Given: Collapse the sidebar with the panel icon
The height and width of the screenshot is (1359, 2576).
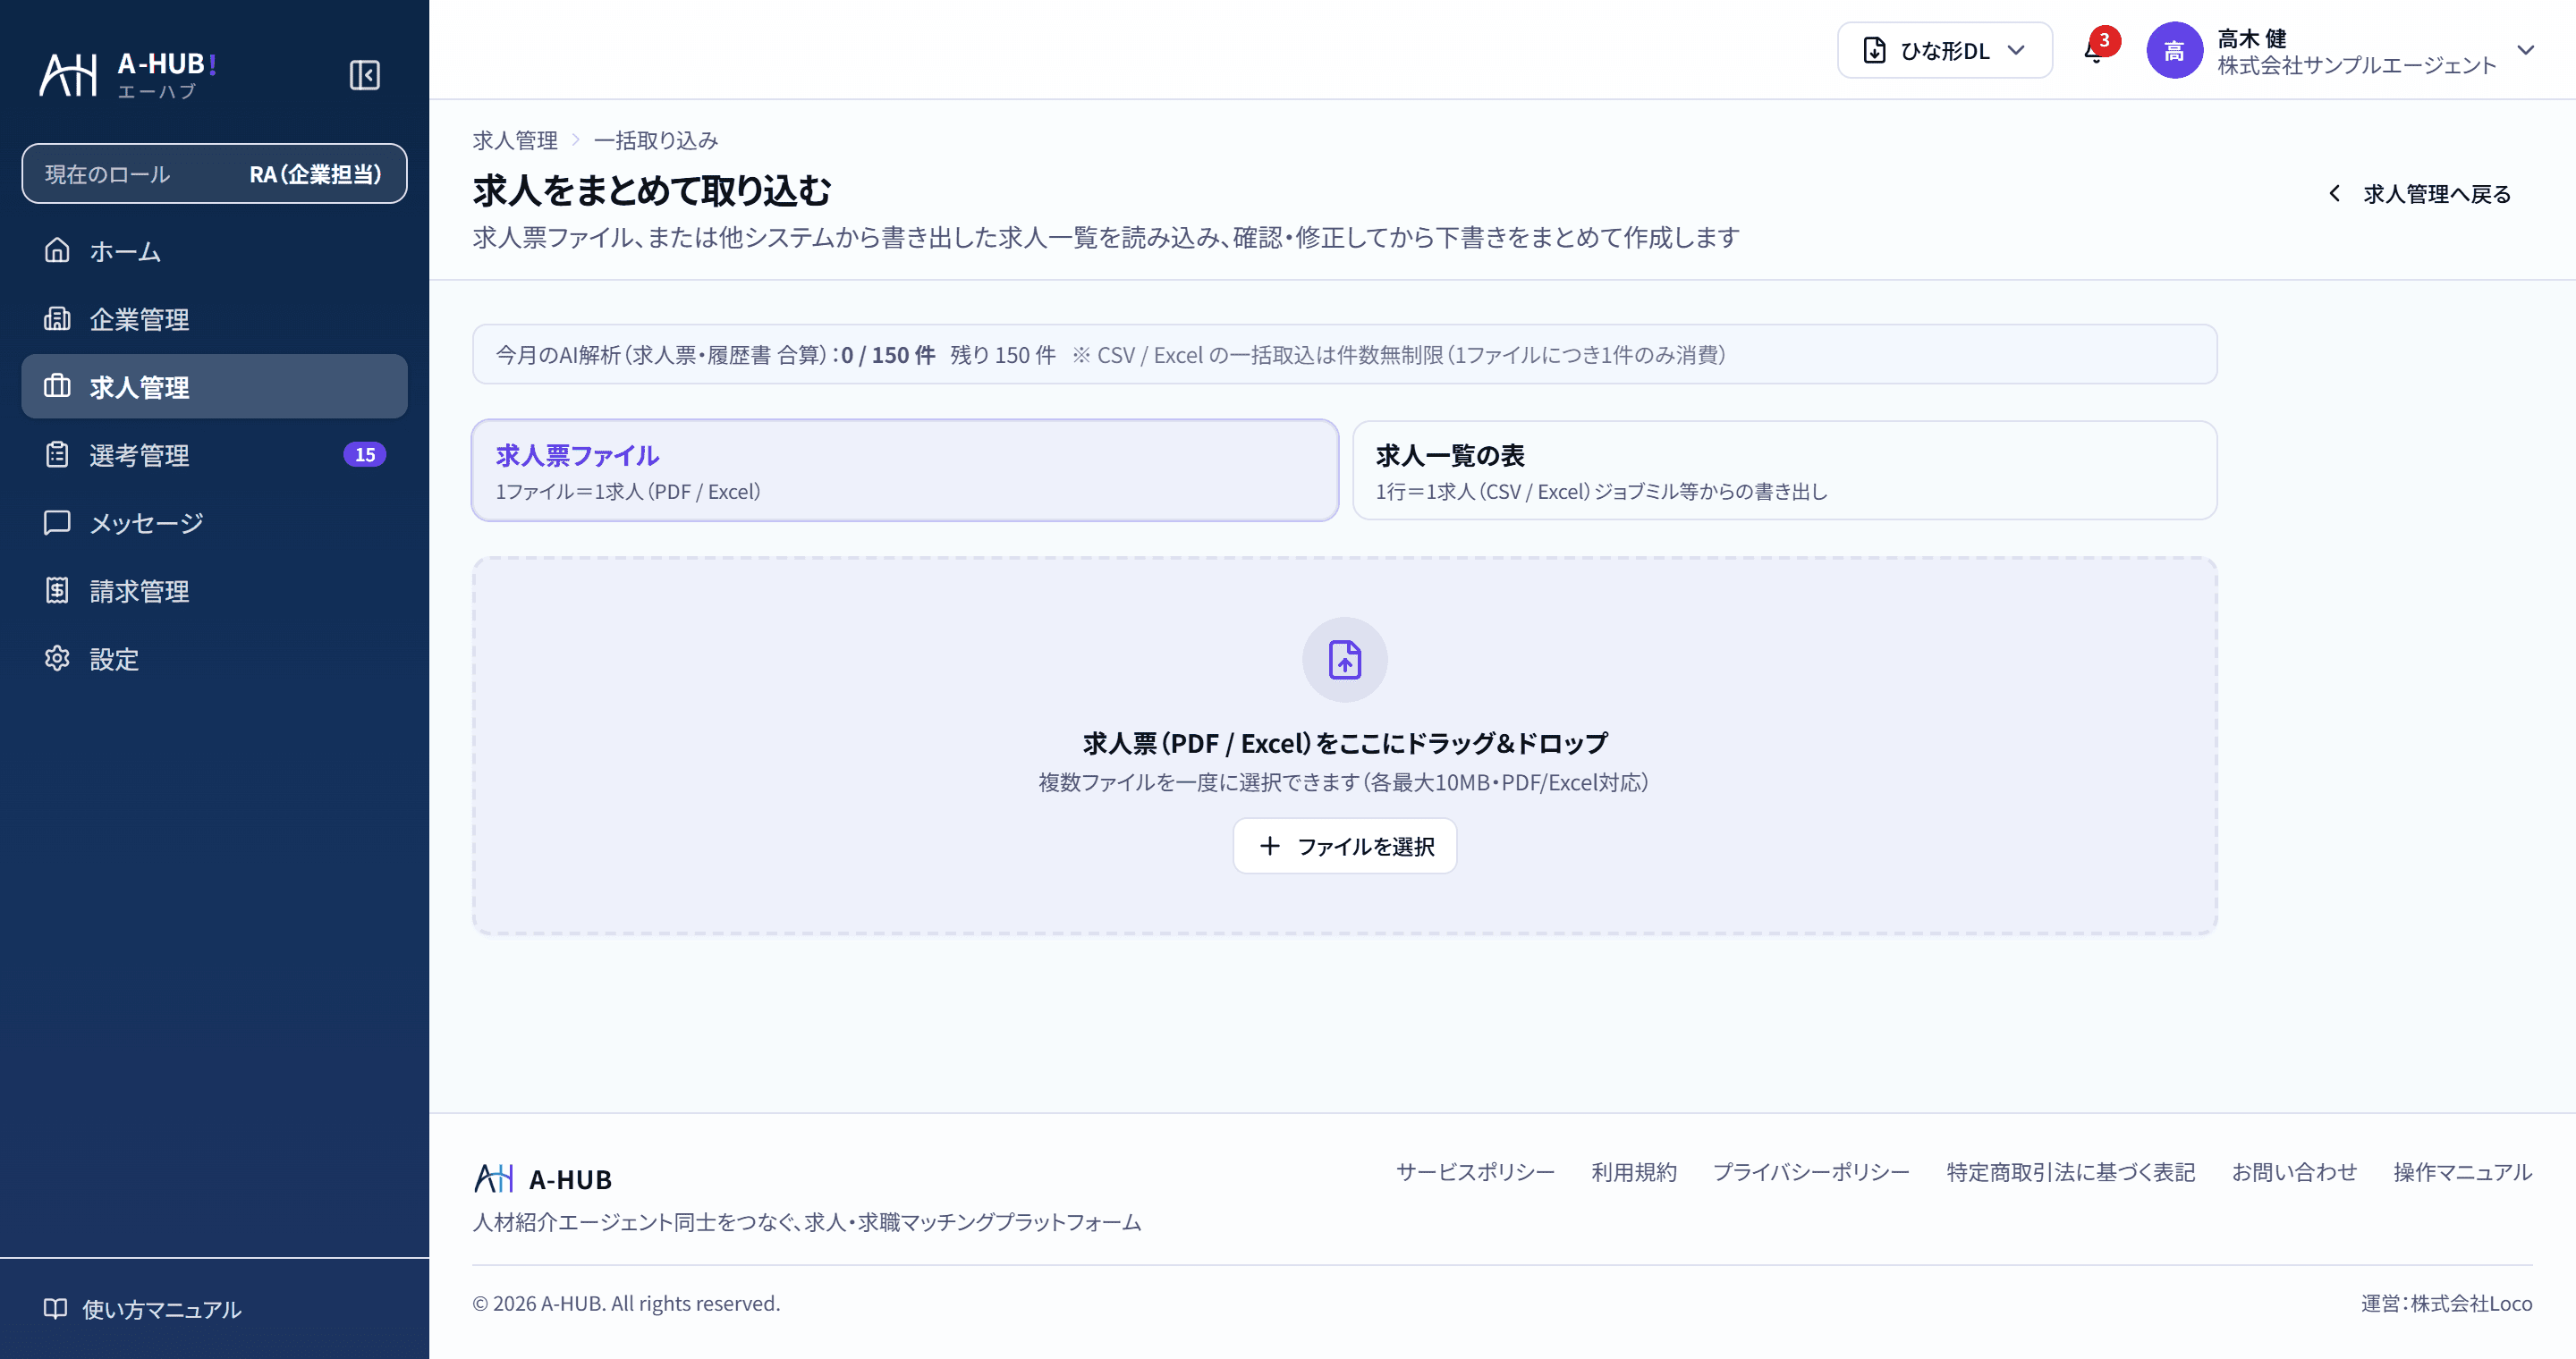Looking at the screenshot, I should tap(364, 75).
